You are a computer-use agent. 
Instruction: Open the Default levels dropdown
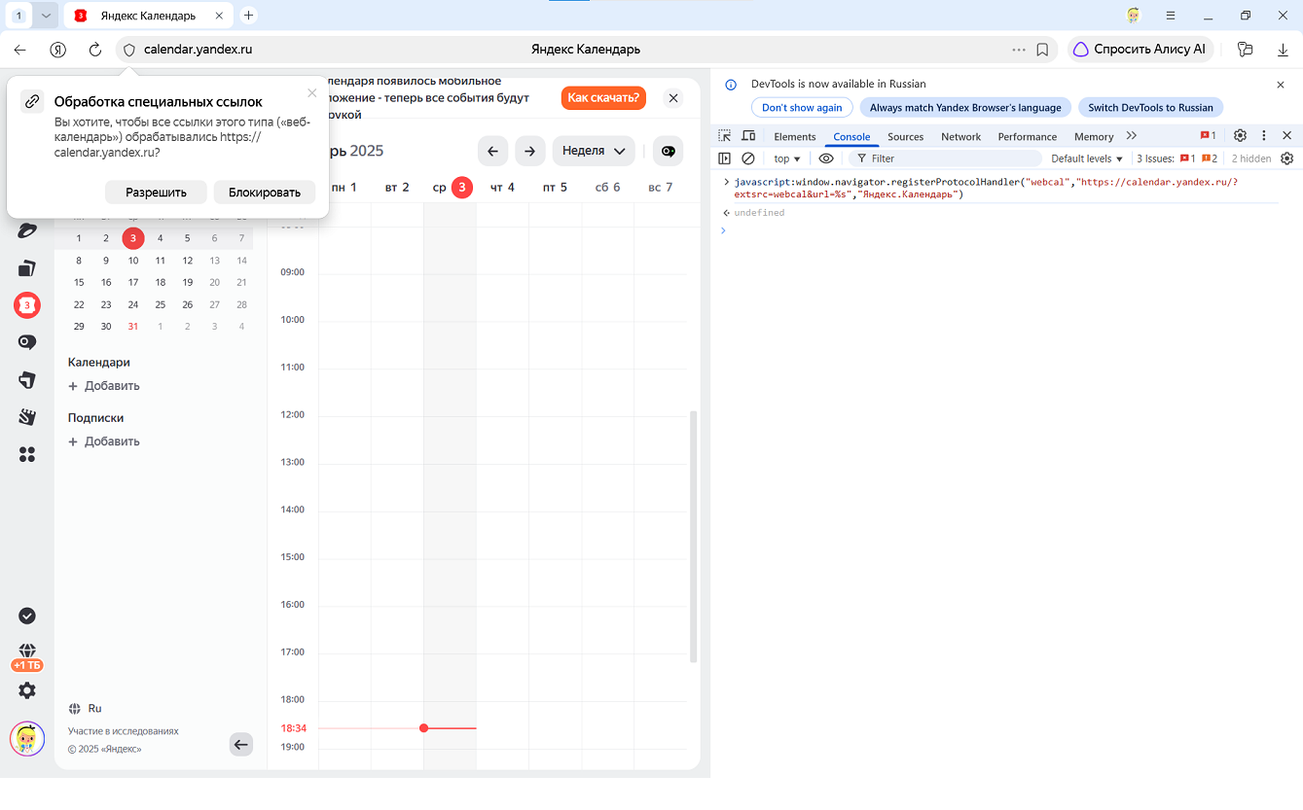(x=1087, y=158)
